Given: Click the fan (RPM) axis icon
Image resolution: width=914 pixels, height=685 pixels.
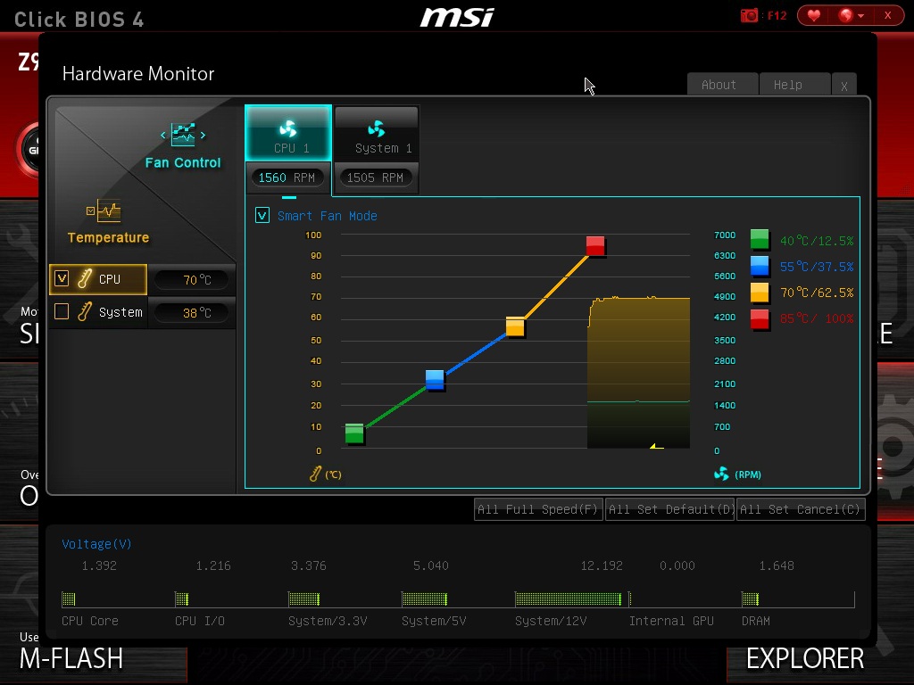Looking at the screenshot, I should tap(721, 475).
